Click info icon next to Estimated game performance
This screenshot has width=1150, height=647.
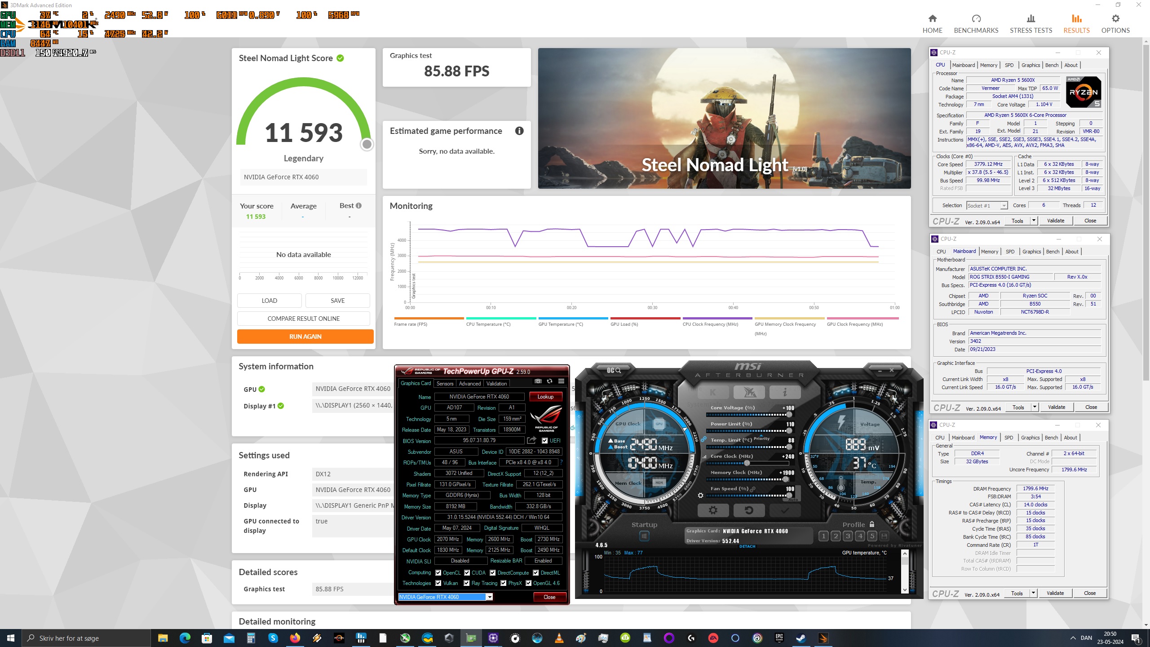tap(519, 131)
